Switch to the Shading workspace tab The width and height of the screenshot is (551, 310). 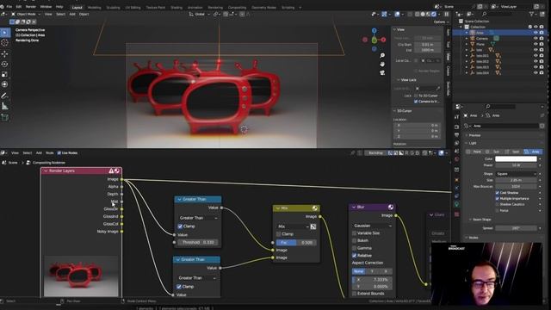pos(176,8)
